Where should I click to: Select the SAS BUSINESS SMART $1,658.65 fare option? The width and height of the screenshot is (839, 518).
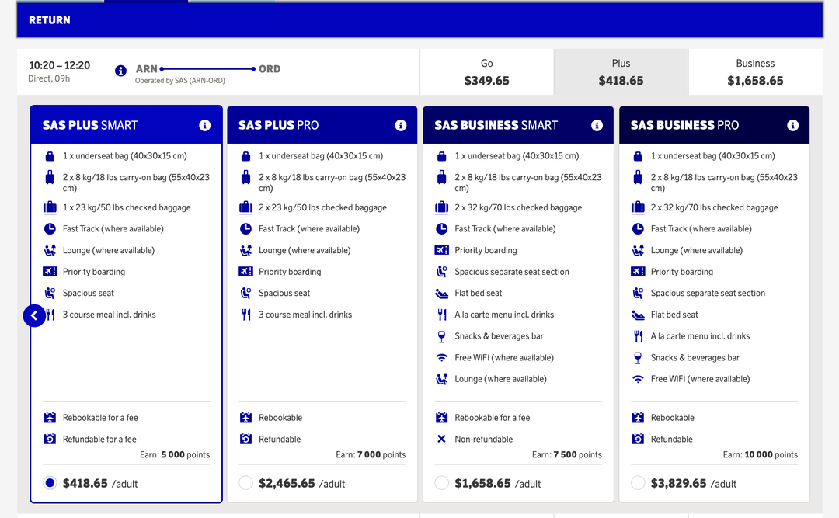[x=441, y=482]
